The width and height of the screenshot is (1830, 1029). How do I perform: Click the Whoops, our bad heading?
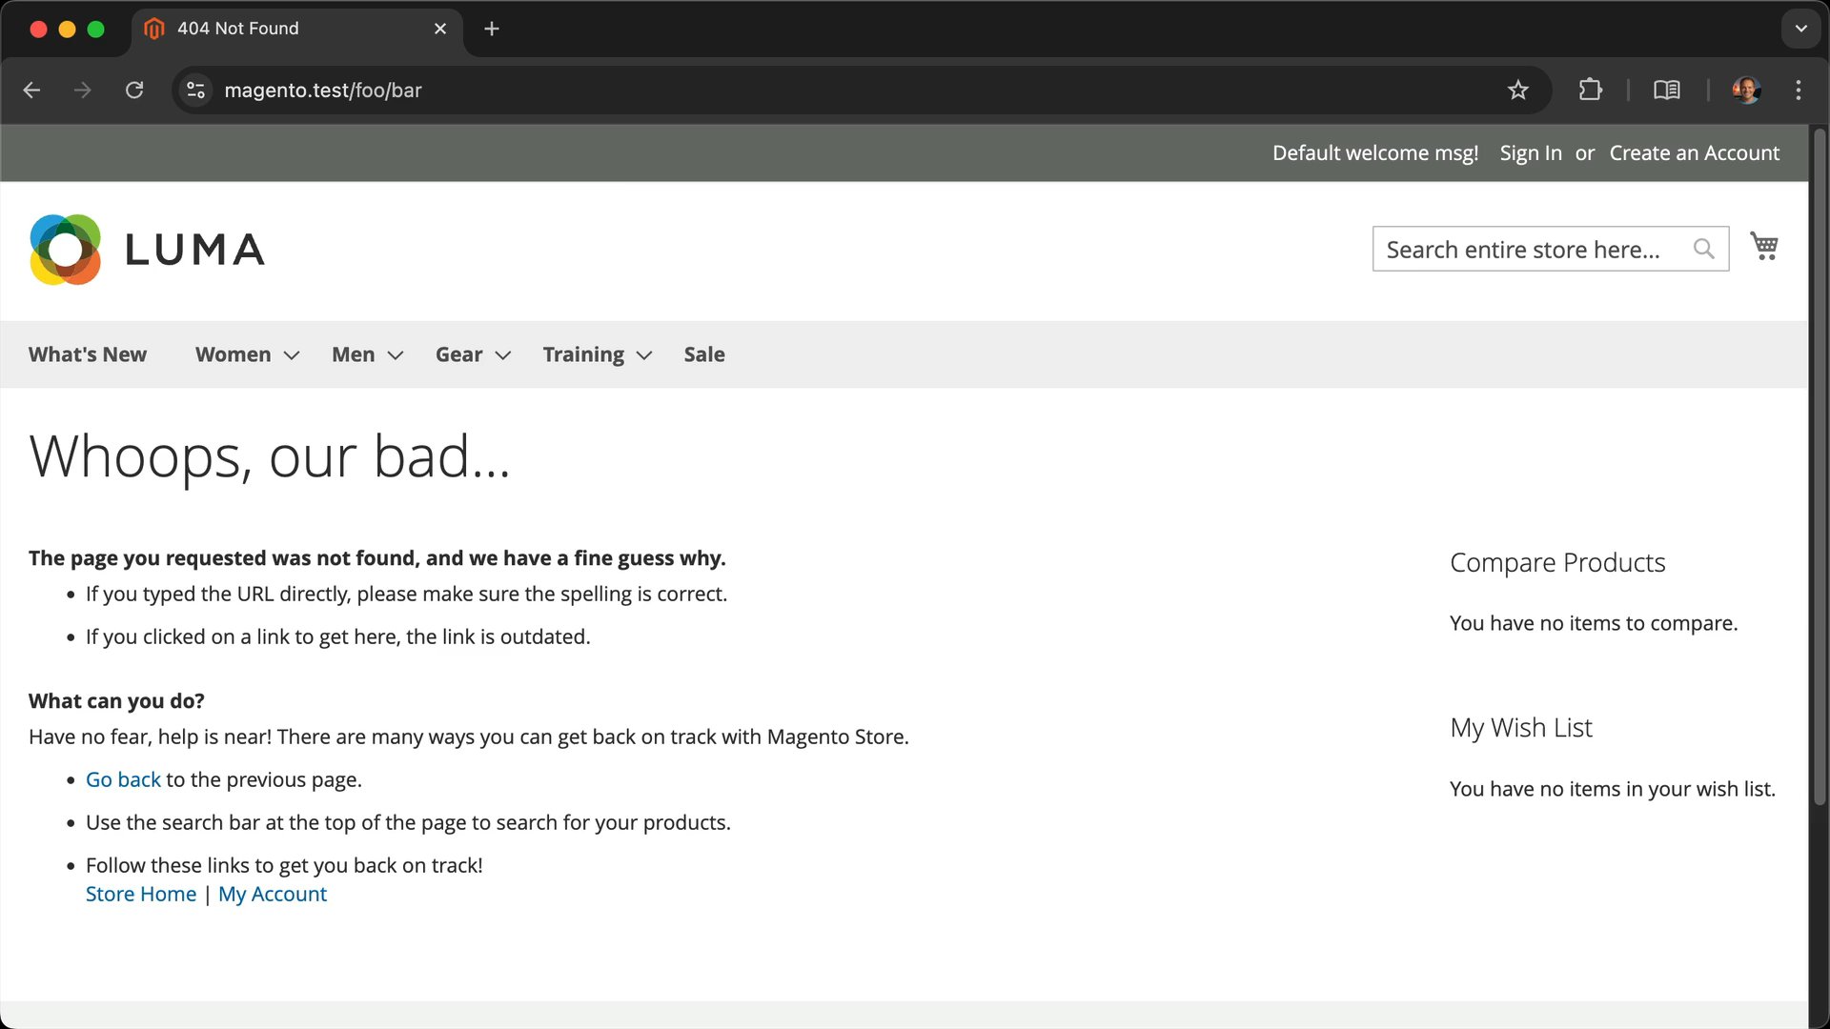click(x=270, y=456)
